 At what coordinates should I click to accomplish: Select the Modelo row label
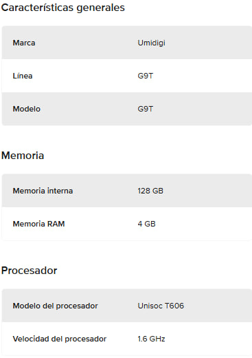27,109
